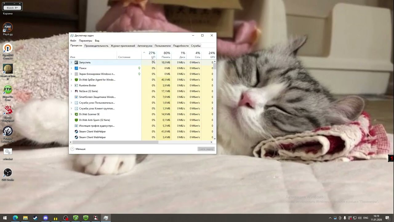Open File Explorer from the taskbar
Screen dimensions: 394x222
pos(25,218)
